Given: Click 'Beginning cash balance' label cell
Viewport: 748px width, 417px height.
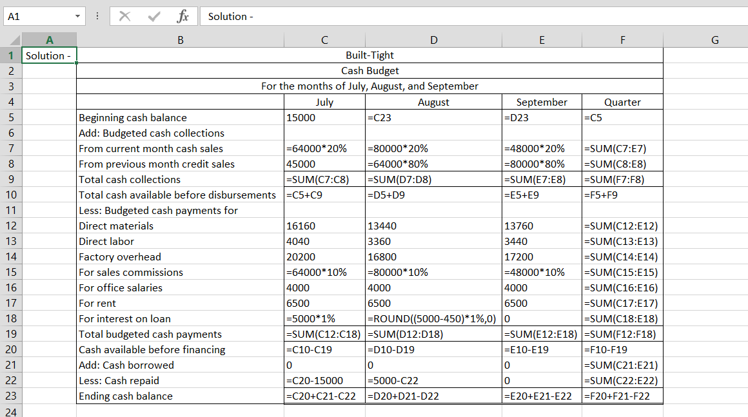Looking at the screenshot, I should click(181, 117).
